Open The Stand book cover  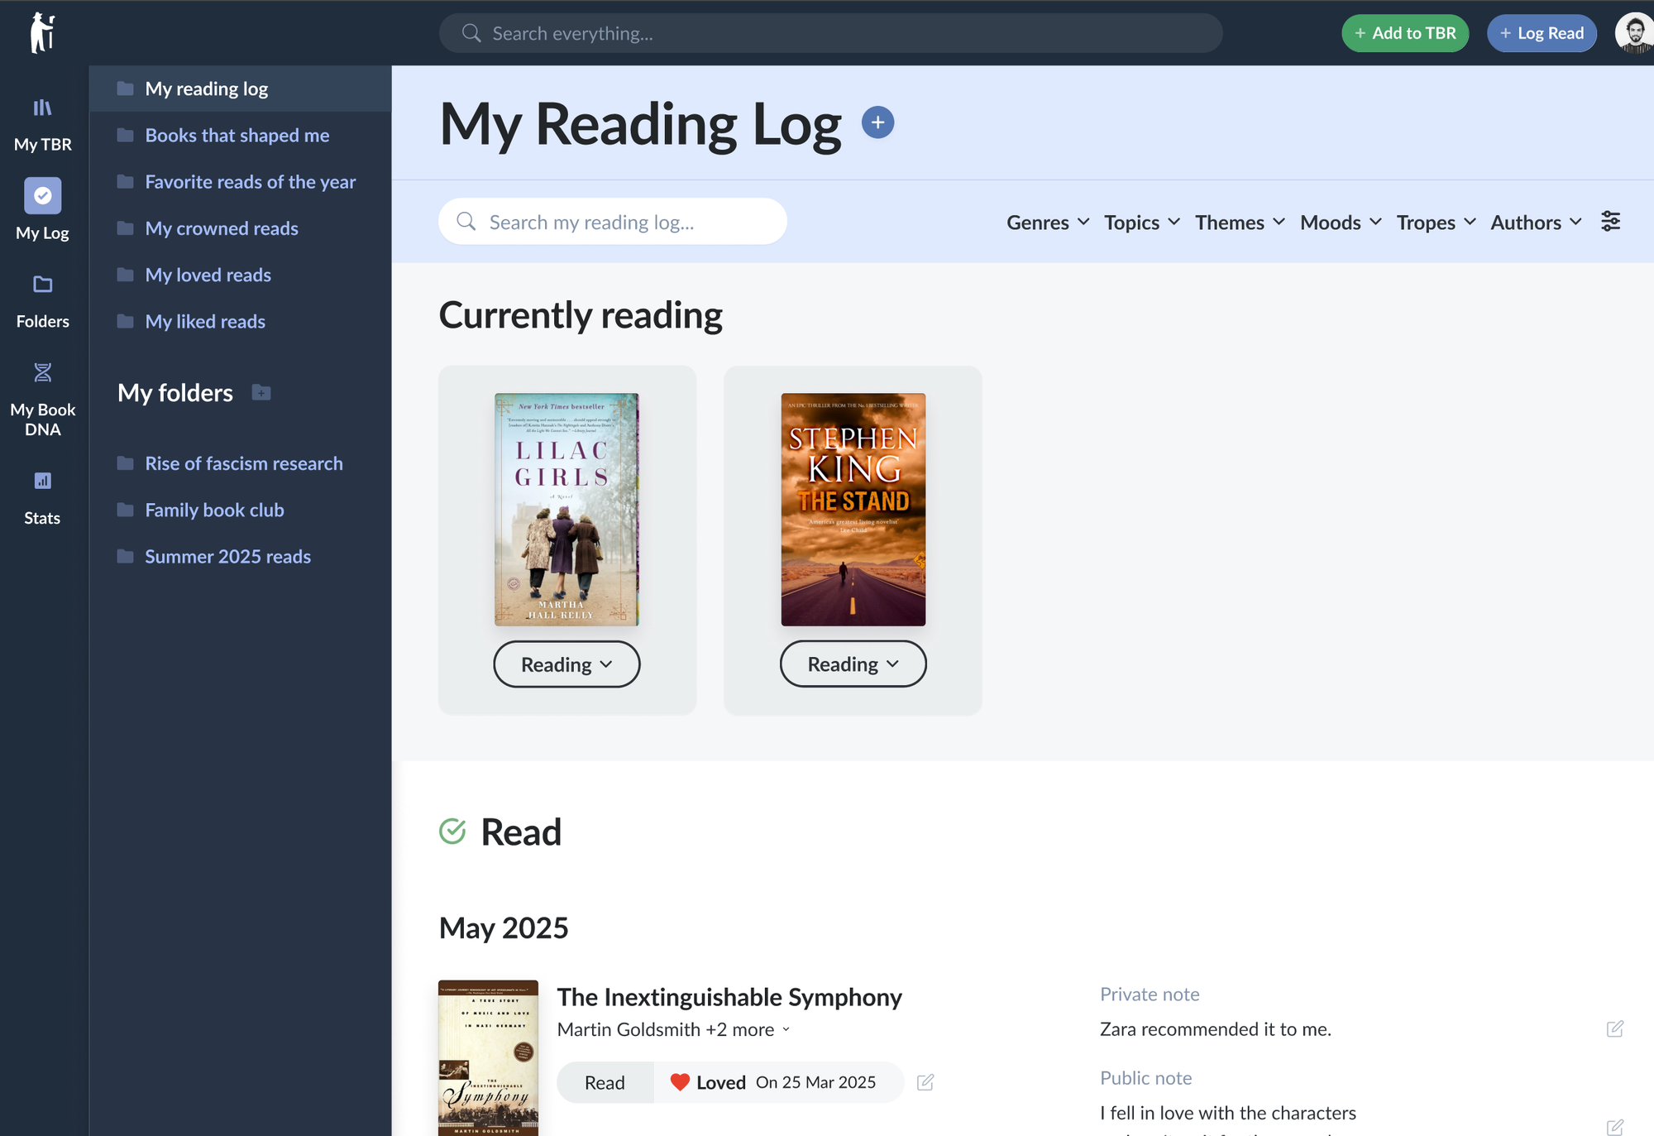(x=853, y=509)
